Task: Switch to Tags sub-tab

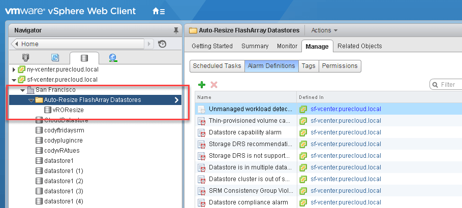Action: 309,66
